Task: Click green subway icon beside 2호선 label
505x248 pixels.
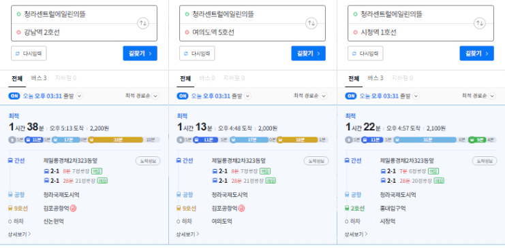Action: pos(347,209)
